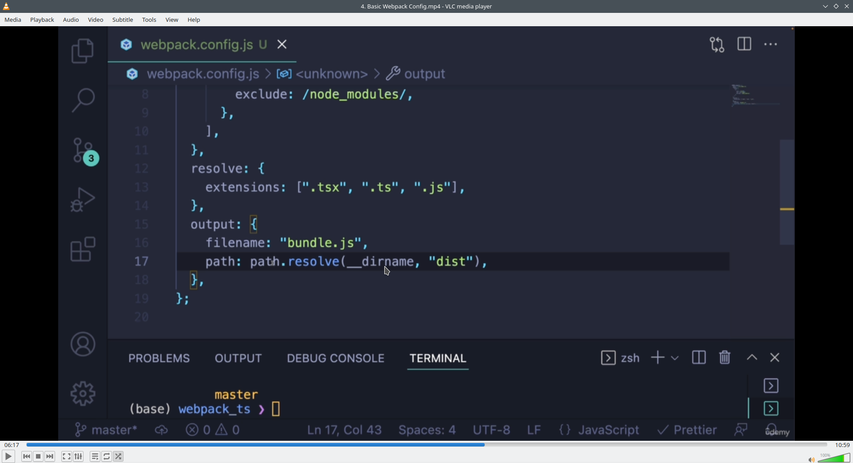The image size is (853, 463).
Task: Switch to the DEBUG CONSOLE tab
Action: [x=335, y=358]
